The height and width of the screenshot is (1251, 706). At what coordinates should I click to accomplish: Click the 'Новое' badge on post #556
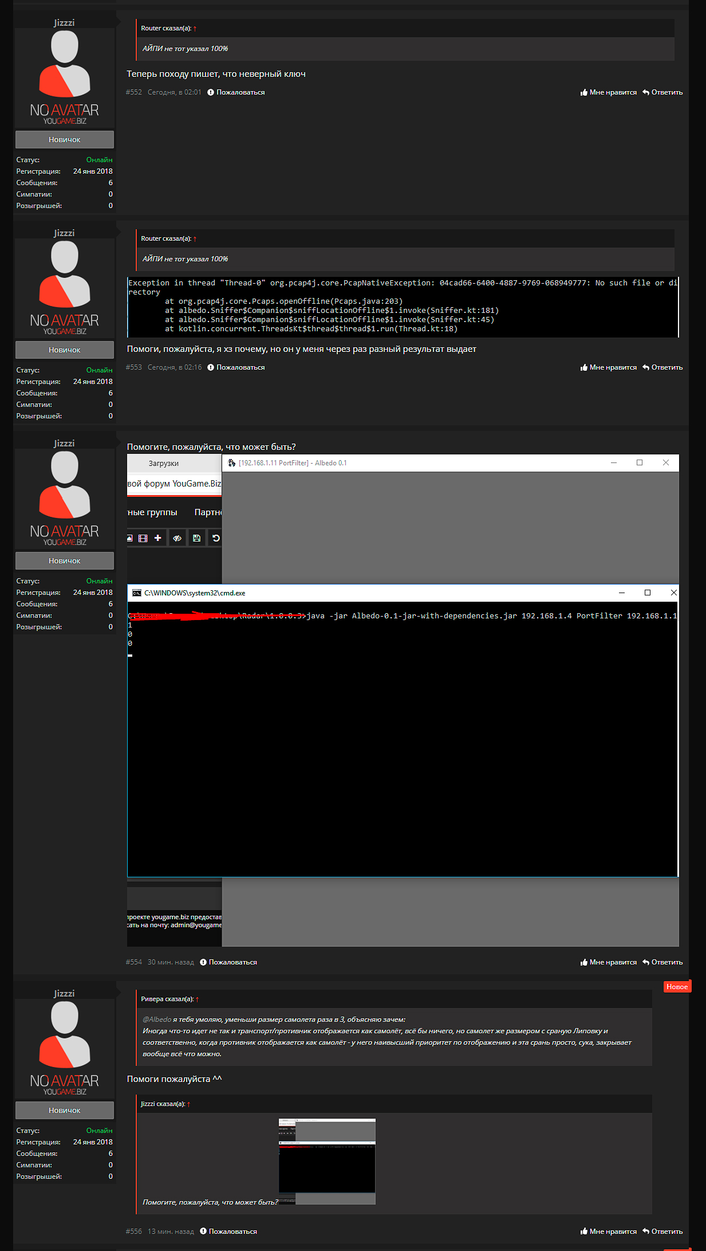pyautogui.click(x=677, y=986)
